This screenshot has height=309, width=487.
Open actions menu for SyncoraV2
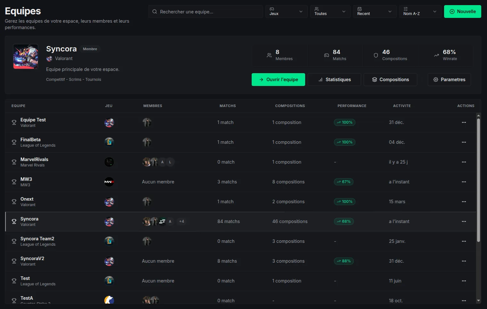coord(464,261)
